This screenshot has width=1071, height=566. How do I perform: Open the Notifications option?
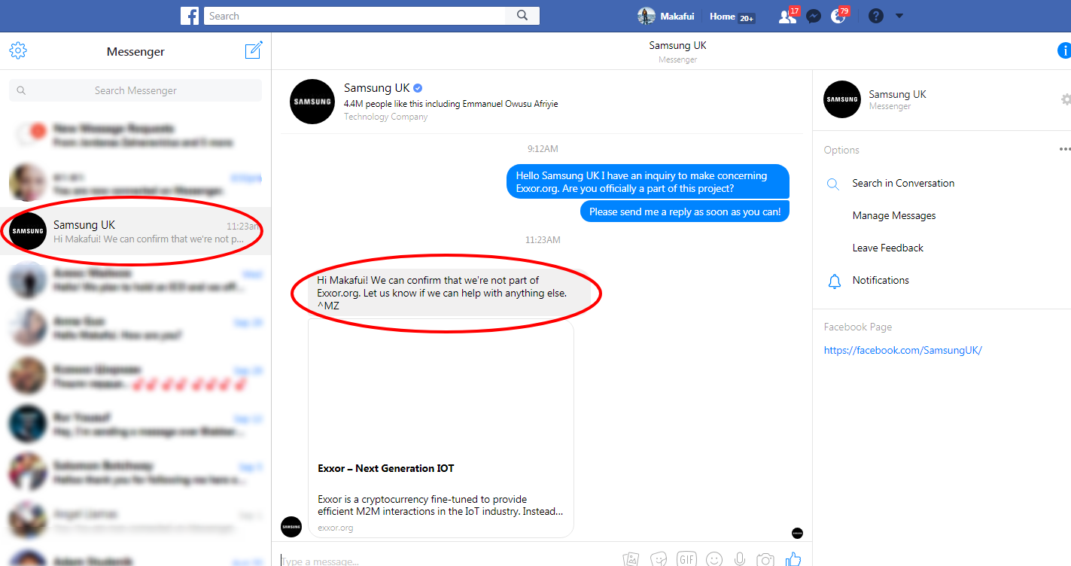[x=881, y=280]
